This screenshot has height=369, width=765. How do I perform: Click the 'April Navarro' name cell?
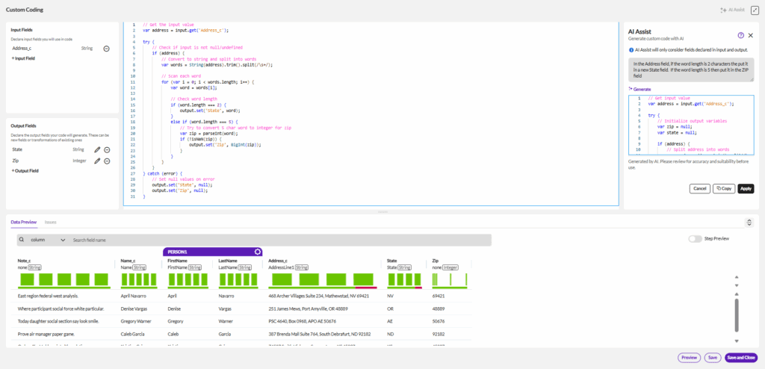point(134,296)
